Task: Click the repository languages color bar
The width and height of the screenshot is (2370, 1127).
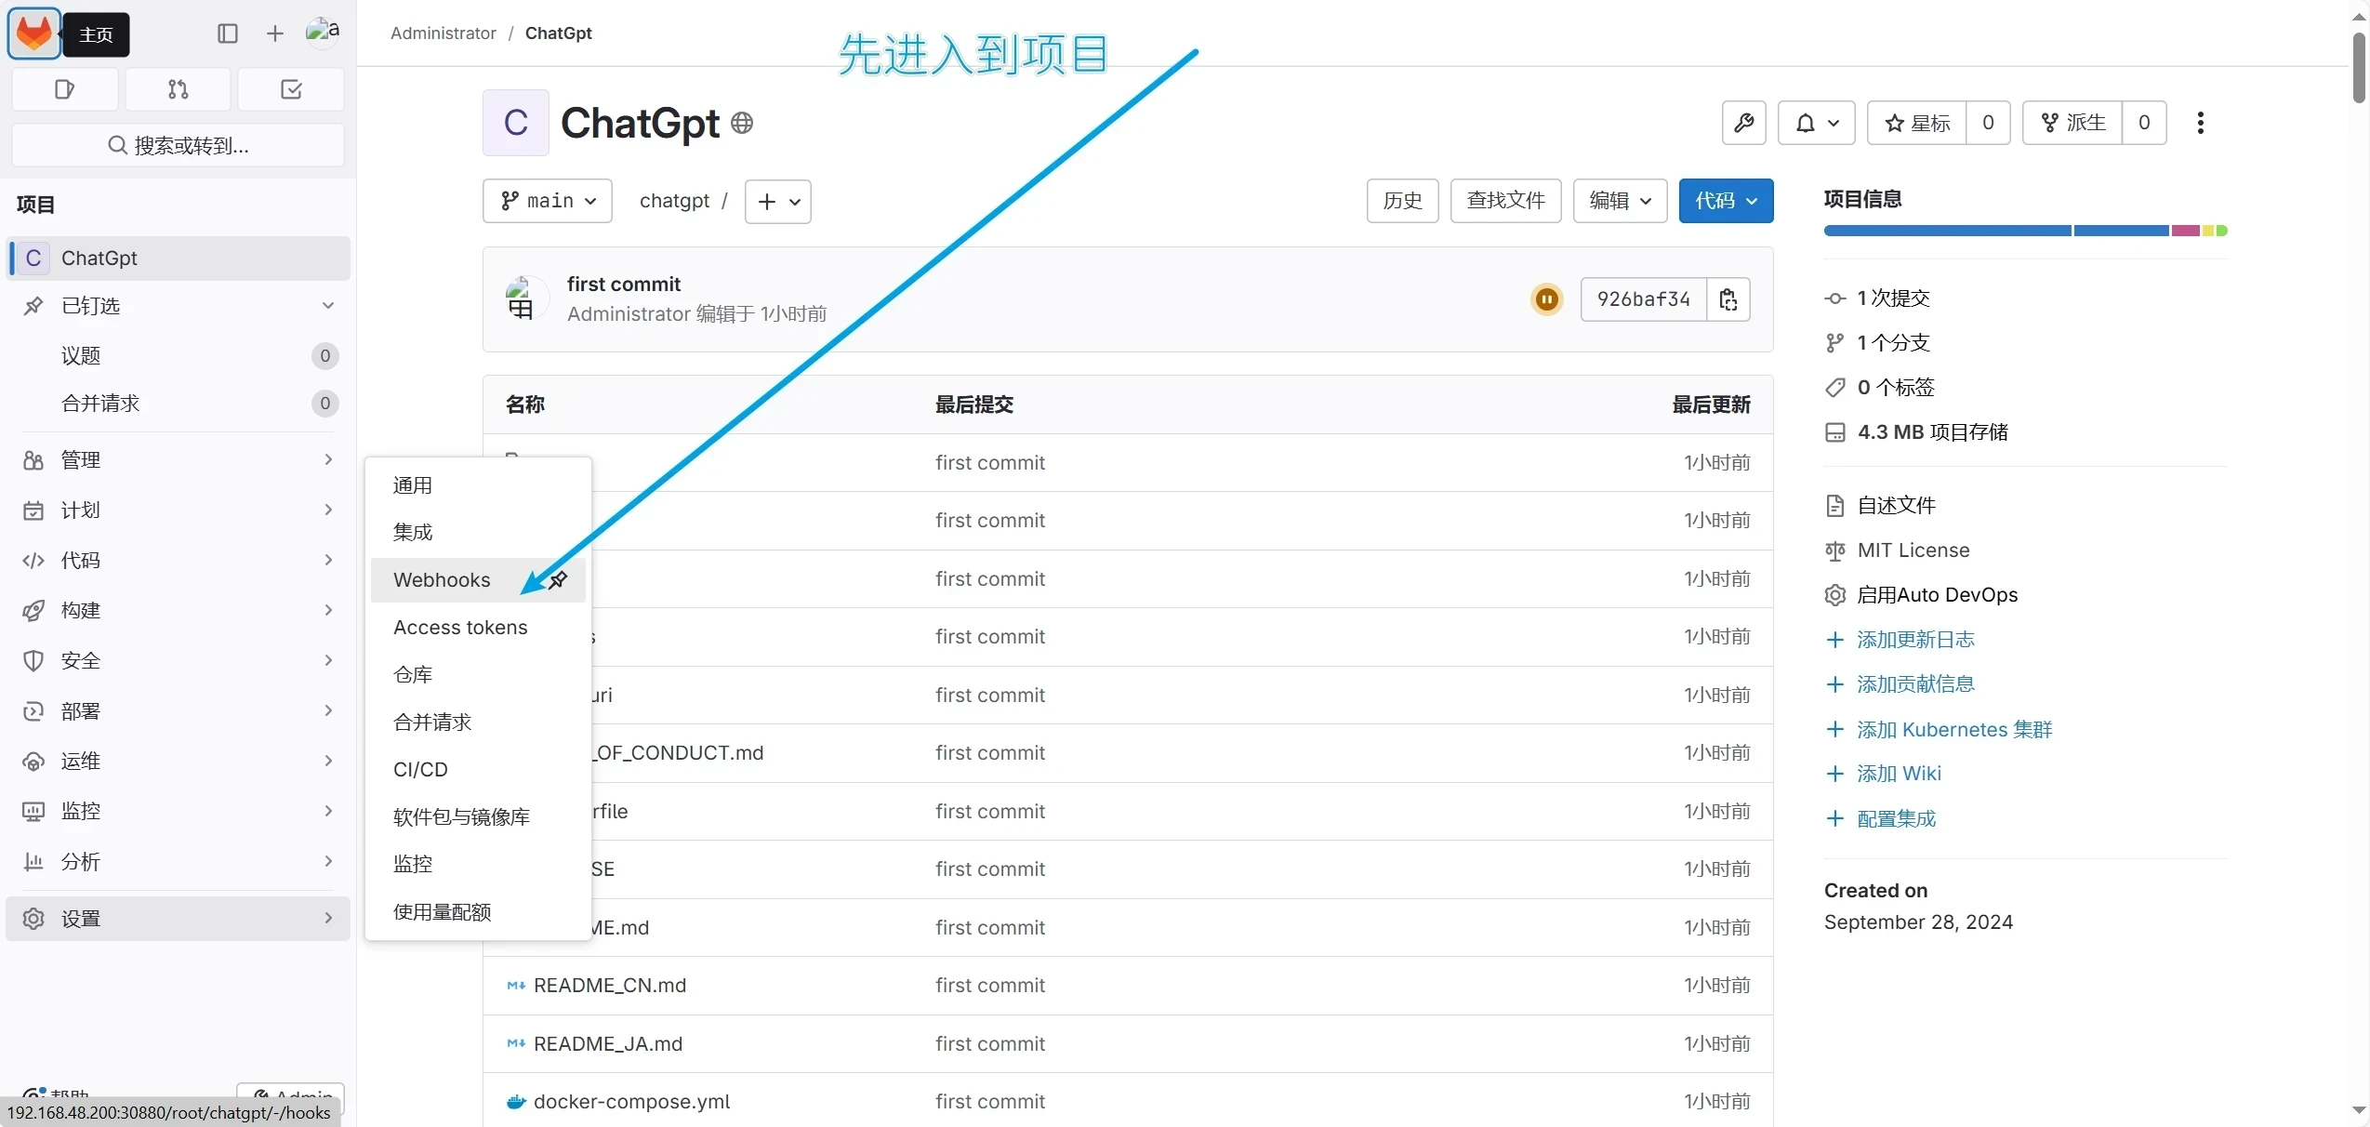Action: (x=2025, y=231)
